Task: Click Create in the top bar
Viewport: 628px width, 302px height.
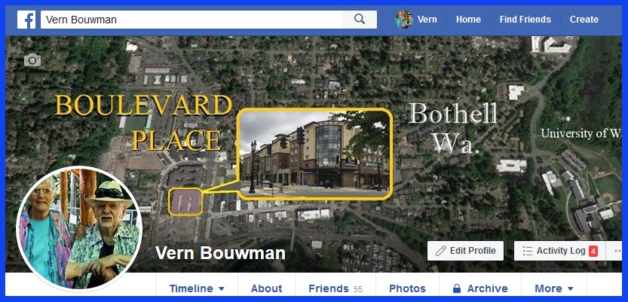Action: point(584,20)
